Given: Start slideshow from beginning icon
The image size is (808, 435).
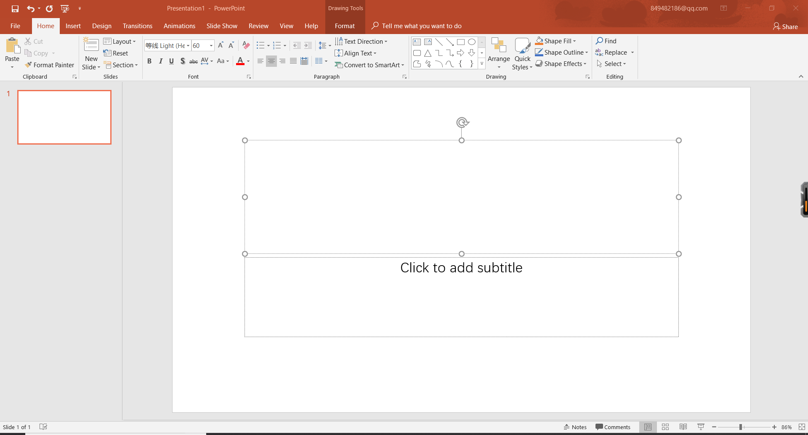Looking at the screenshot, I should click(65, 8).
